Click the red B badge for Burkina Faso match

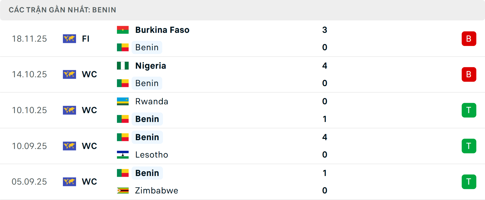469,39
